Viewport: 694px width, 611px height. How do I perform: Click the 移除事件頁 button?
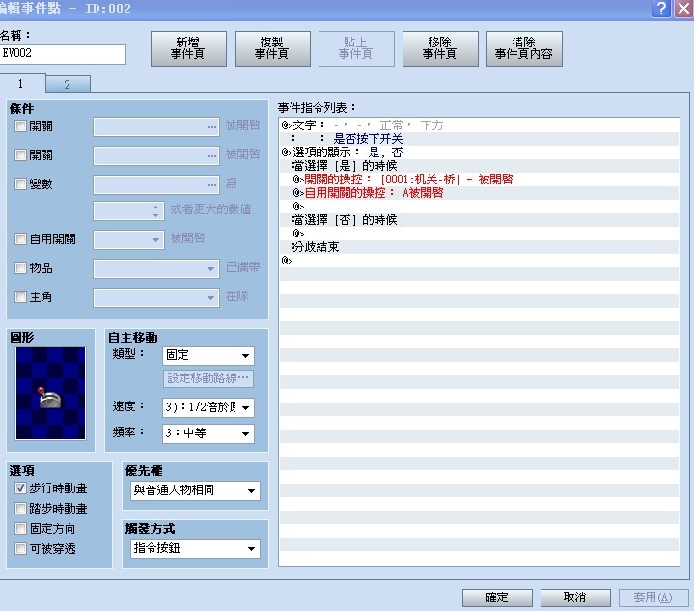click(440, 48)
